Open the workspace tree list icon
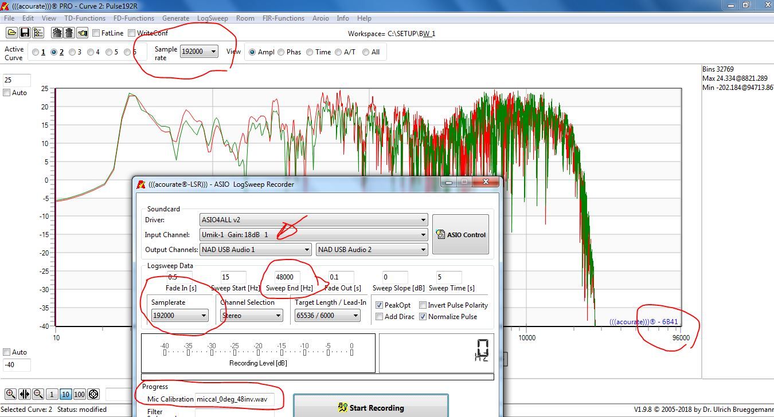Viewport: 774px width, 417px height. pos(38,33)
